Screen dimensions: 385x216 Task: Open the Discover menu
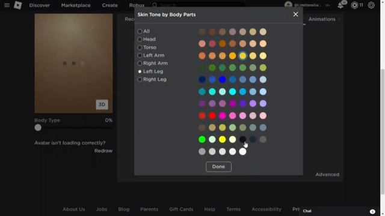tap(40, 5)
